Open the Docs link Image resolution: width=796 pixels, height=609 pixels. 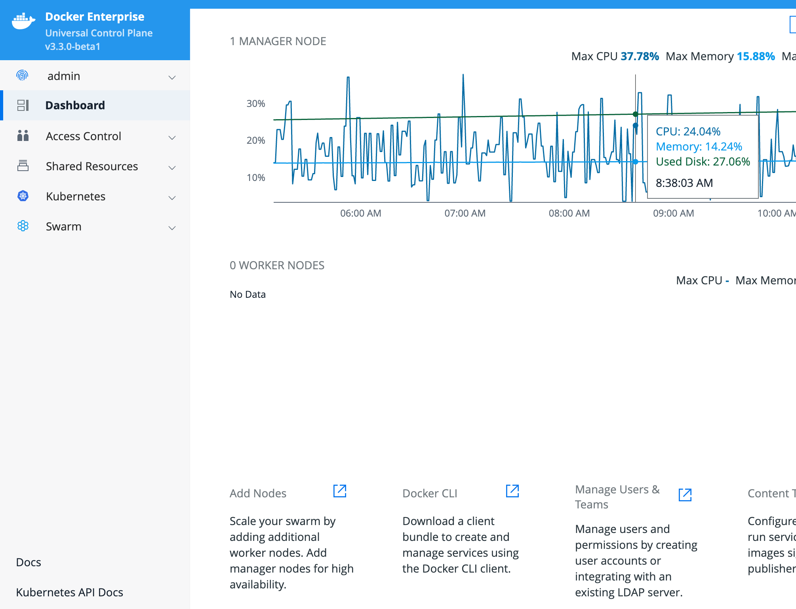coord(29,562)
